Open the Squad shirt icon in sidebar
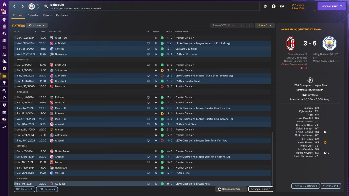The width and height of the screenshot is (349, 196). [4, 20]
